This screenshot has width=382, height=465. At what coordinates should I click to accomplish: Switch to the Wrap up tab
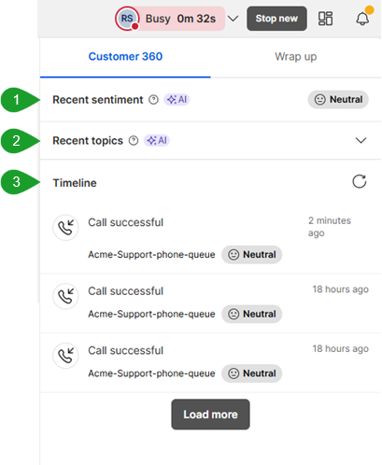(x=296, y=57)
